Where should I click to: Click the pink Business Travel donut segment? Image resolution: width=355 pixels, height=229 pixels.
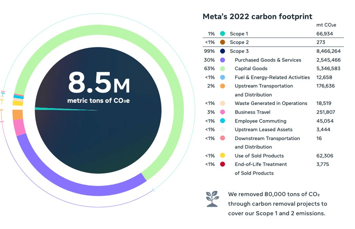pos(19,127)
